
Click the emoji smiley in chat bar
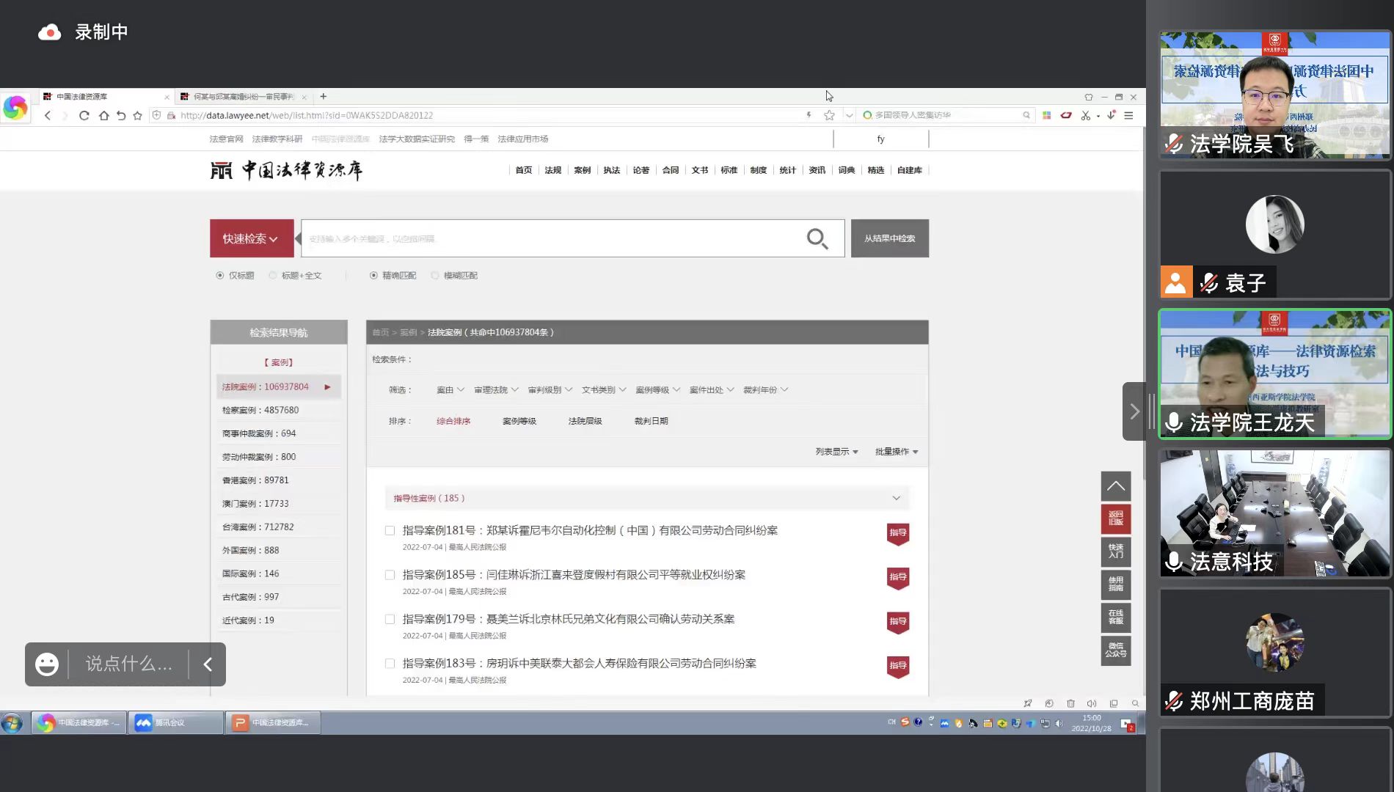coord(47,664)
